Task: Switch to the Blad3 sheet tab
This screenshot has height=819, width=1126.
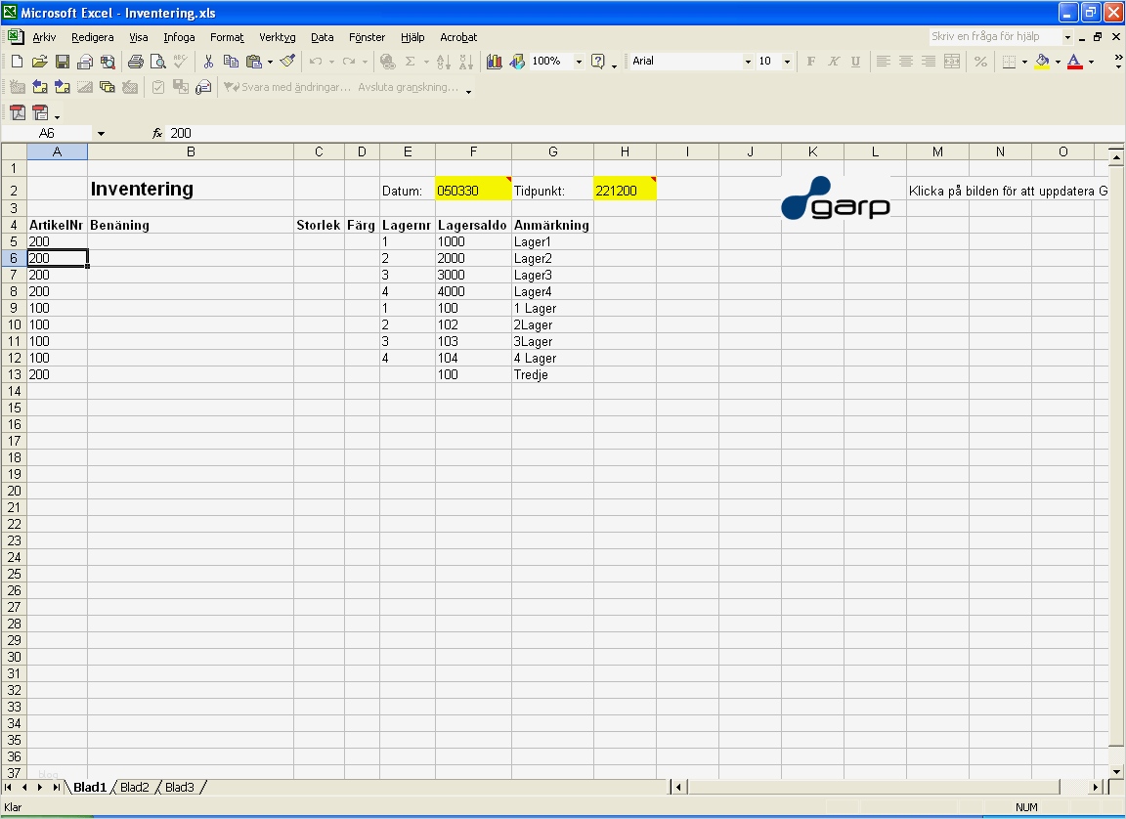Action: tap(180, 788)
